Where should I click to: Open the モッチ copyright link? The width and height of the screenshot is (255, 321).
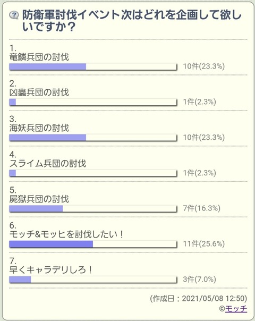pyautogui.click(x=236, y=309)
